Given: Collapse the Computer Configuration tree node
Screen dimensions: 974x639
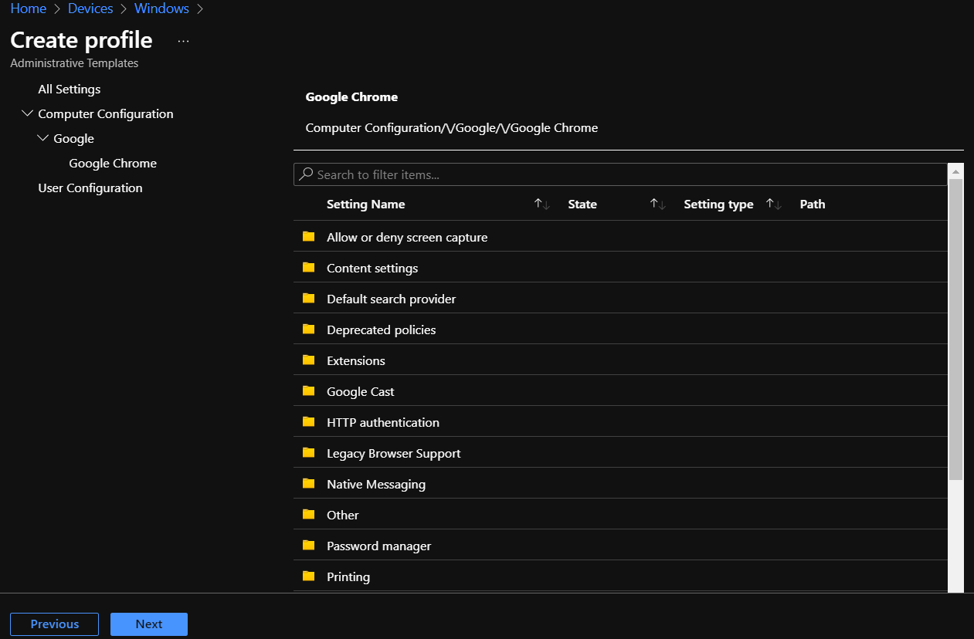Looking at the screenshot, I should [29, 113].
